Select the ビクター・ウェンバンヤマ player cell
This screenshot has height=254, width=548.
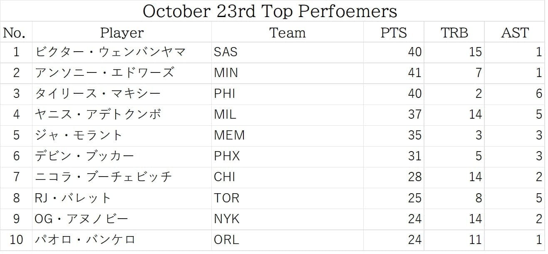click(x=110, y=52)
